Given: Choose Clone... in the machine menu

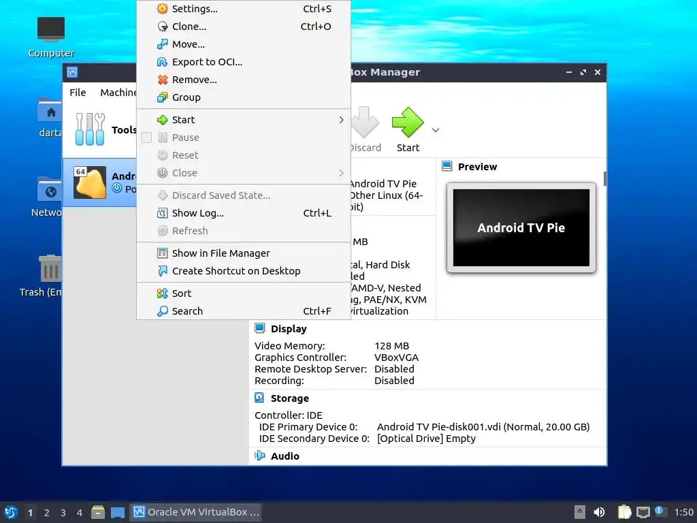Looking at the screenshot, I should [x=244, y=27].
